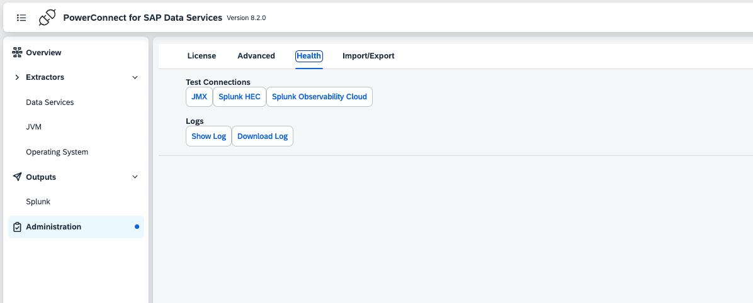Click the Overview dashboard icon
The image size is (753, 303).
[x=18, y=53]
